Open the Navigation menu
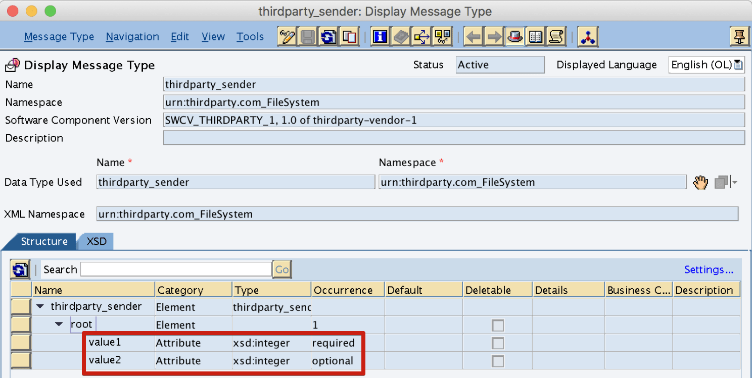752x378 pixels. pos(132,36)
